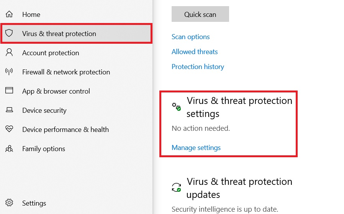Click the protection settings gears icon

176,107
